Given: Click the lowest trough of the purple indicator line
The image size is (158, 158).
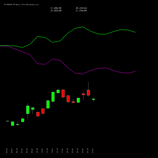Looking at the screenshot, I should [82, 74].
